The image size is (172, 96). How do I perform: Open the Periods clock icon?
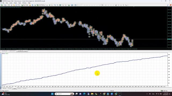point(72,5)
